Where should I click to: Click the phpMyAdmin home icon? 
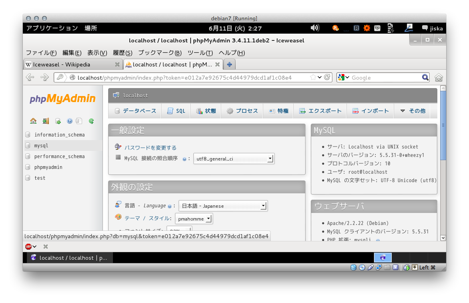[x=33, y=121]
